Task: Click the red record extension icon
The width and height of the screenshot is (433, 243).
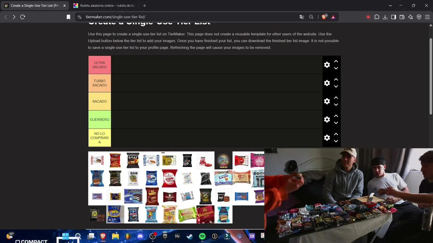Action: (368, 17)
